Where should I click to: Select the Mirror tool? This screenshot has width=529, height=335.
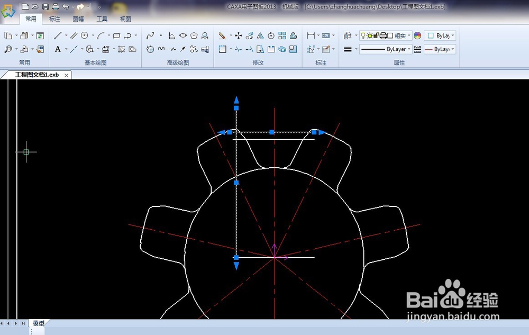[260, 35]
